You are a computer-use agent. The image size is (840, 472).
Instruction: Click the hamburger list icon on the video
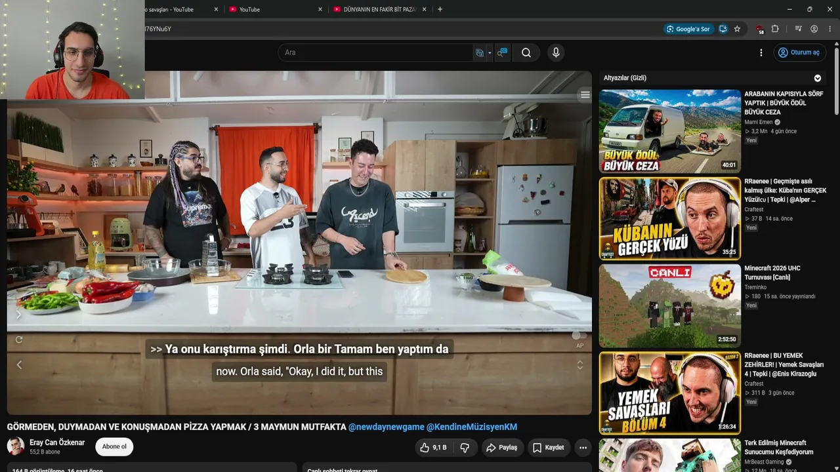(585, 95)
